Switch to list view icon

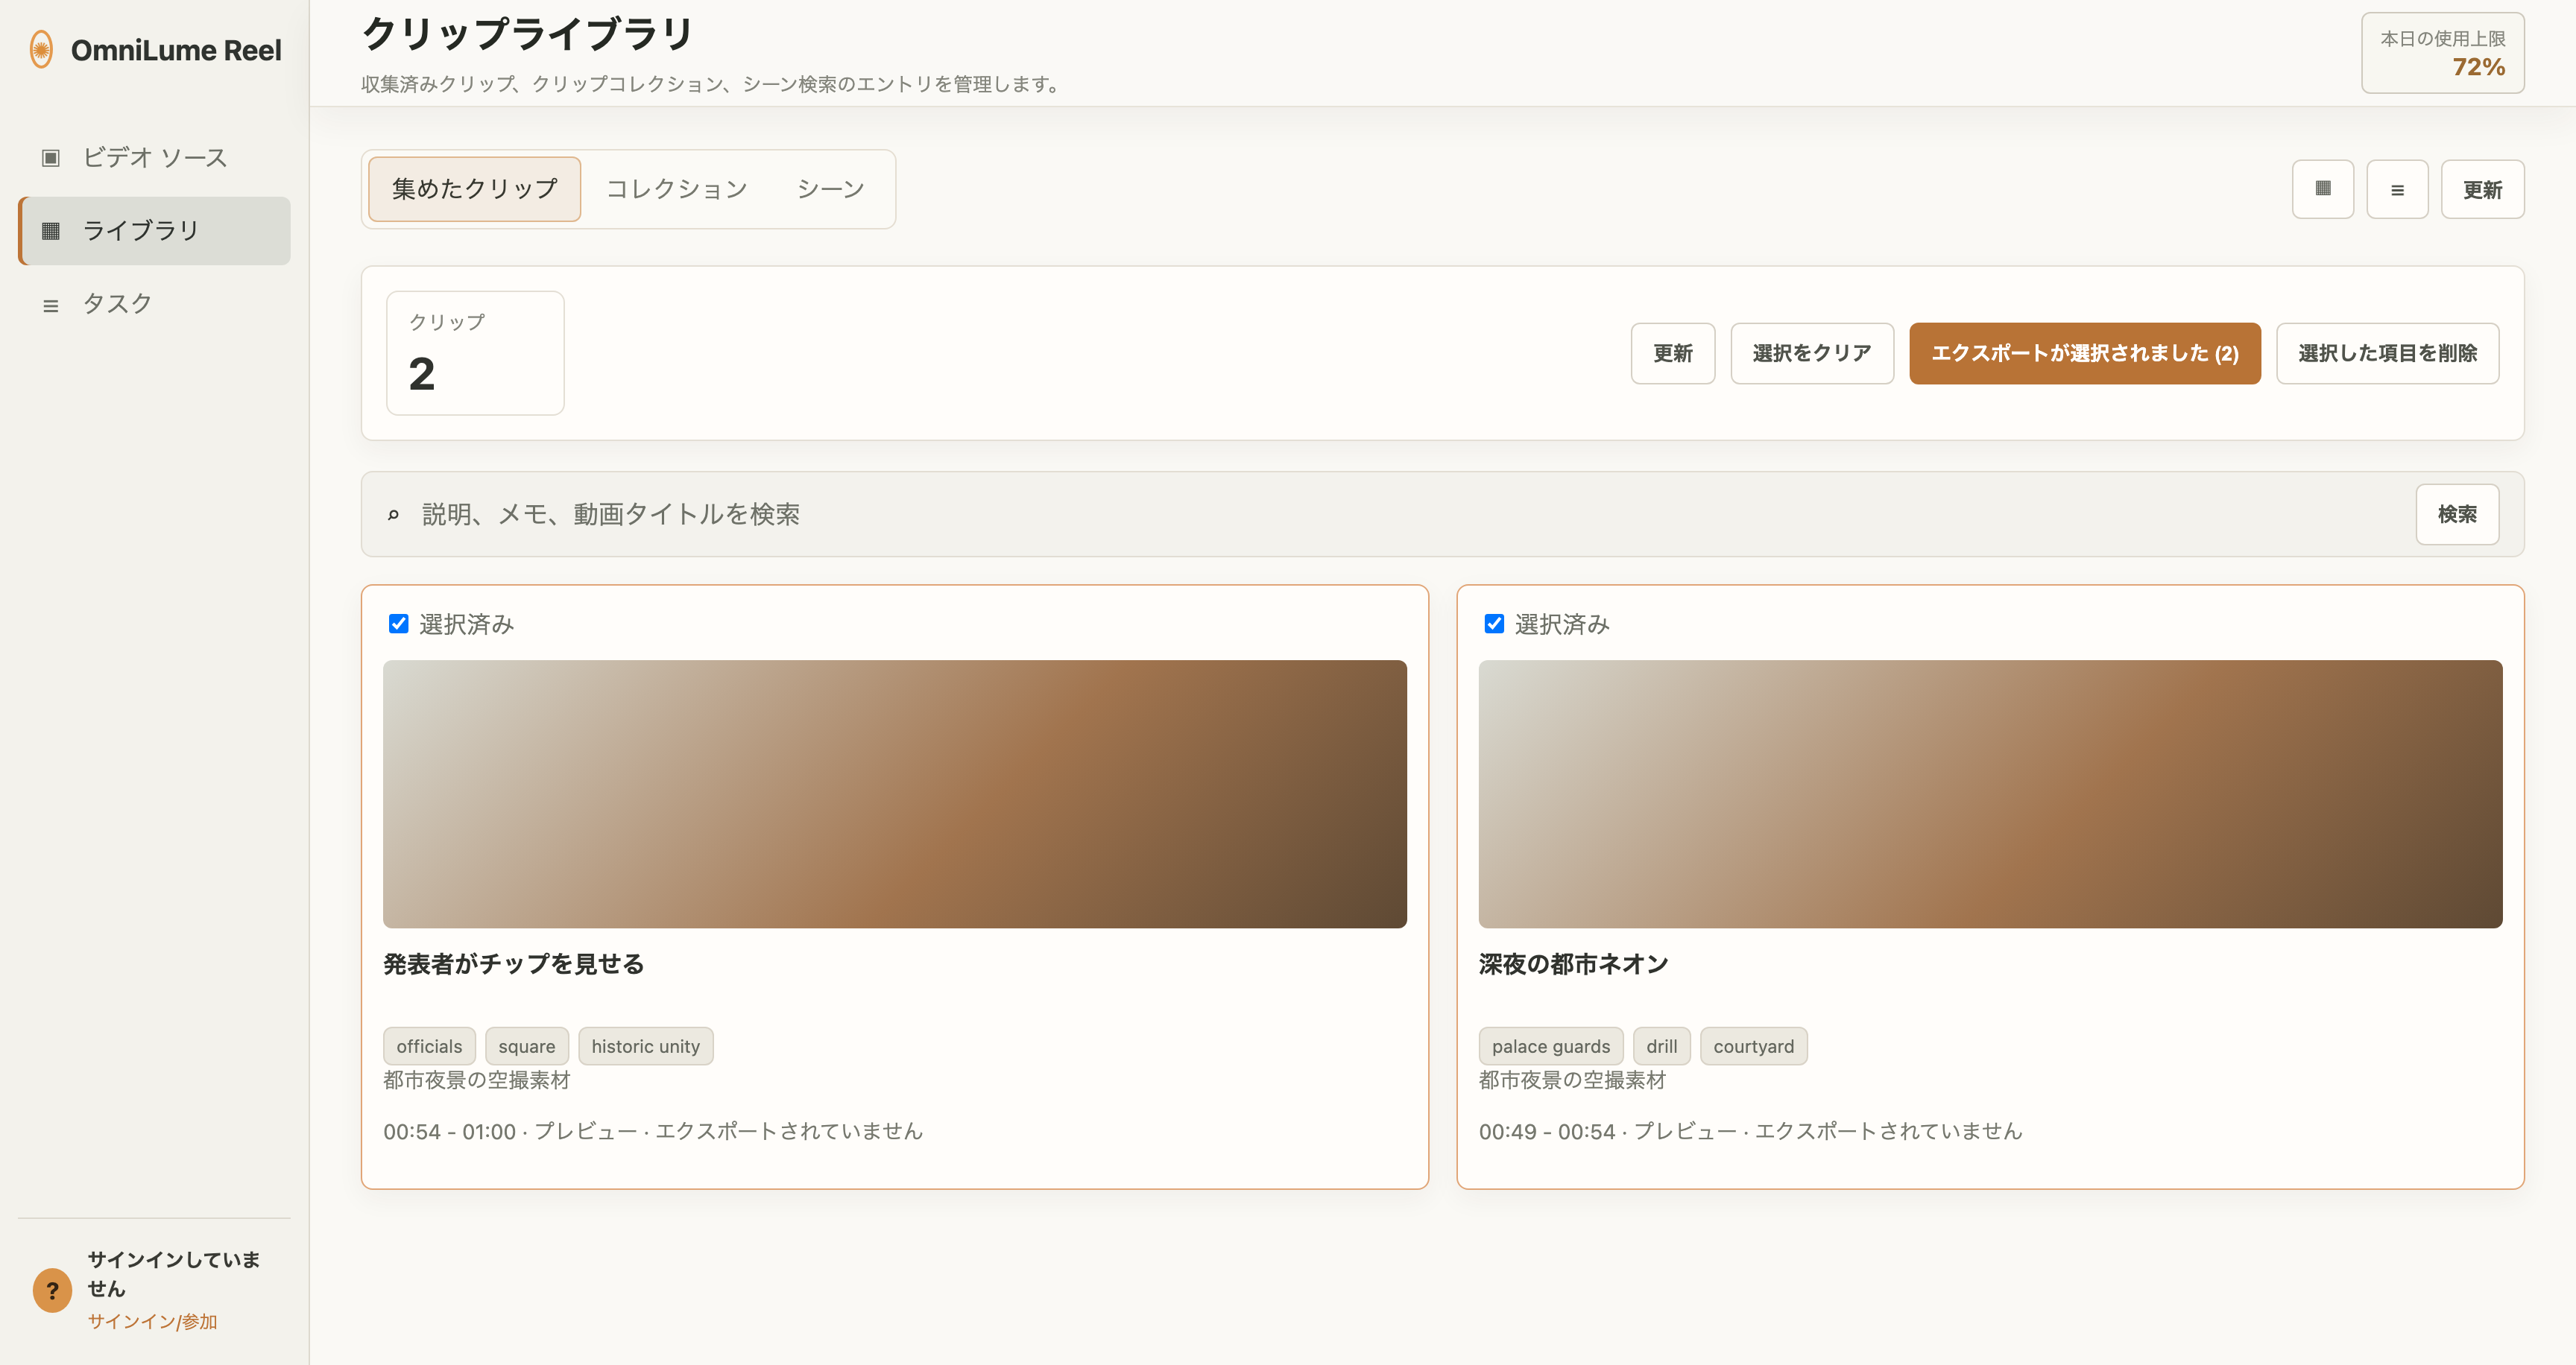[x=2397, y=189]
